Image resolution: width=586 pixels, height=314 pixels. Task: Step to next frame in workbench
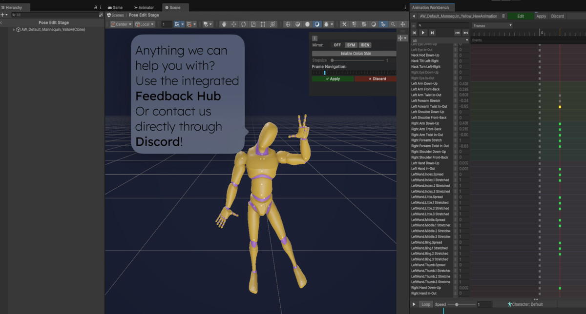432,33
